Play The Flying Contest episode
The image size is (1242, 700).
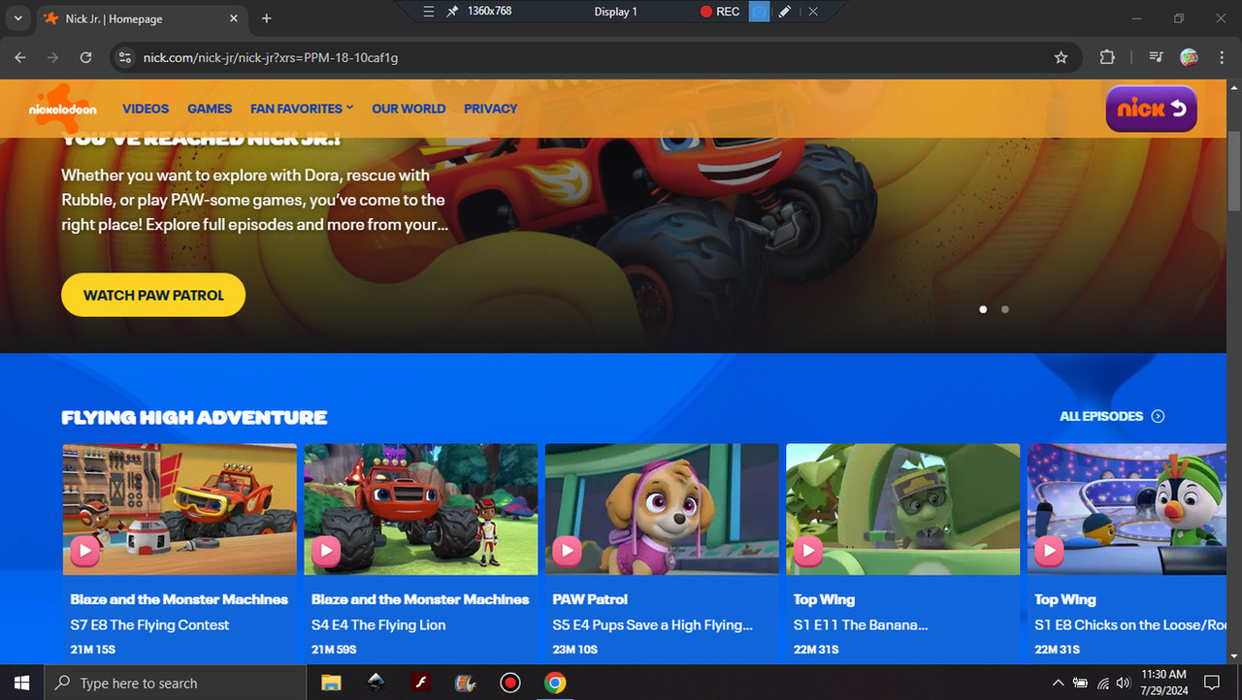click(x=85, y=552)
